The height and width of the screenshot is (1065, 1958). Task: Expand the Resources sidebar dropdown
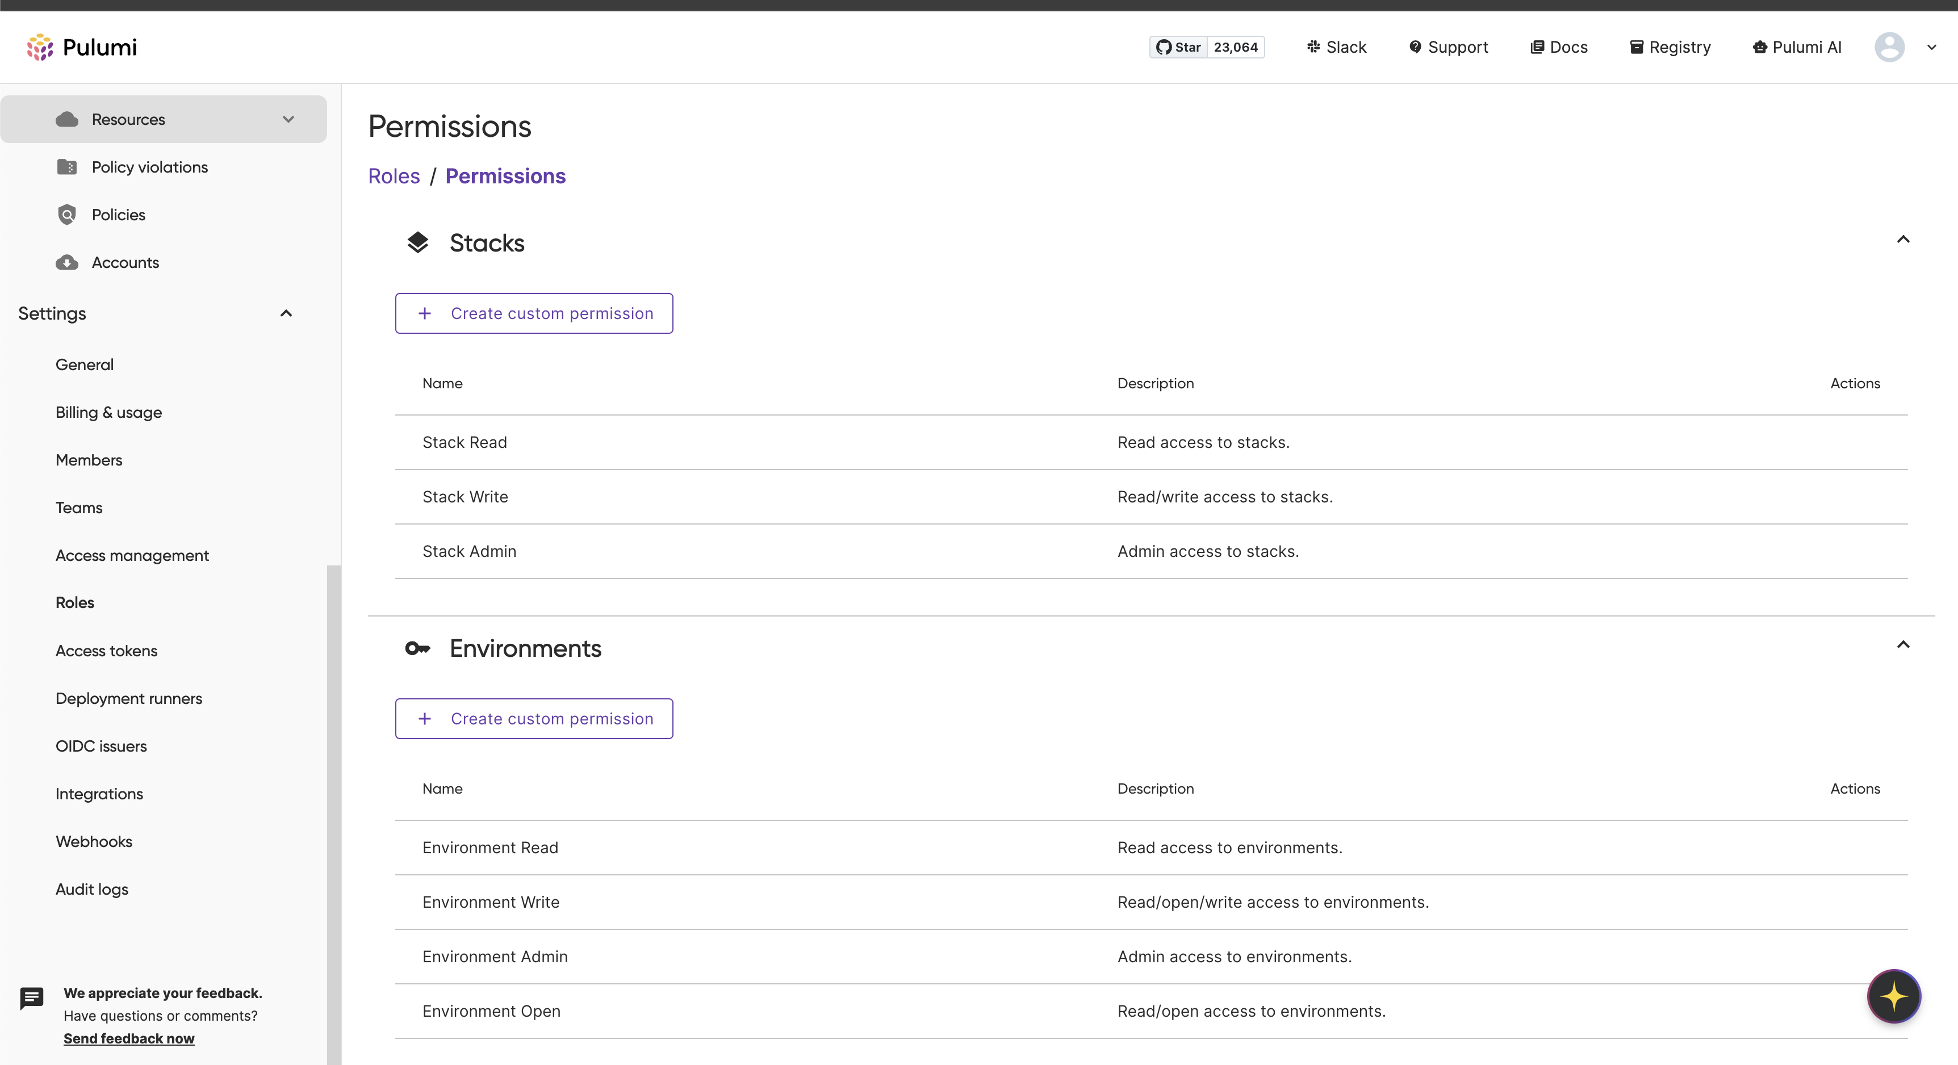pos(288,119)
